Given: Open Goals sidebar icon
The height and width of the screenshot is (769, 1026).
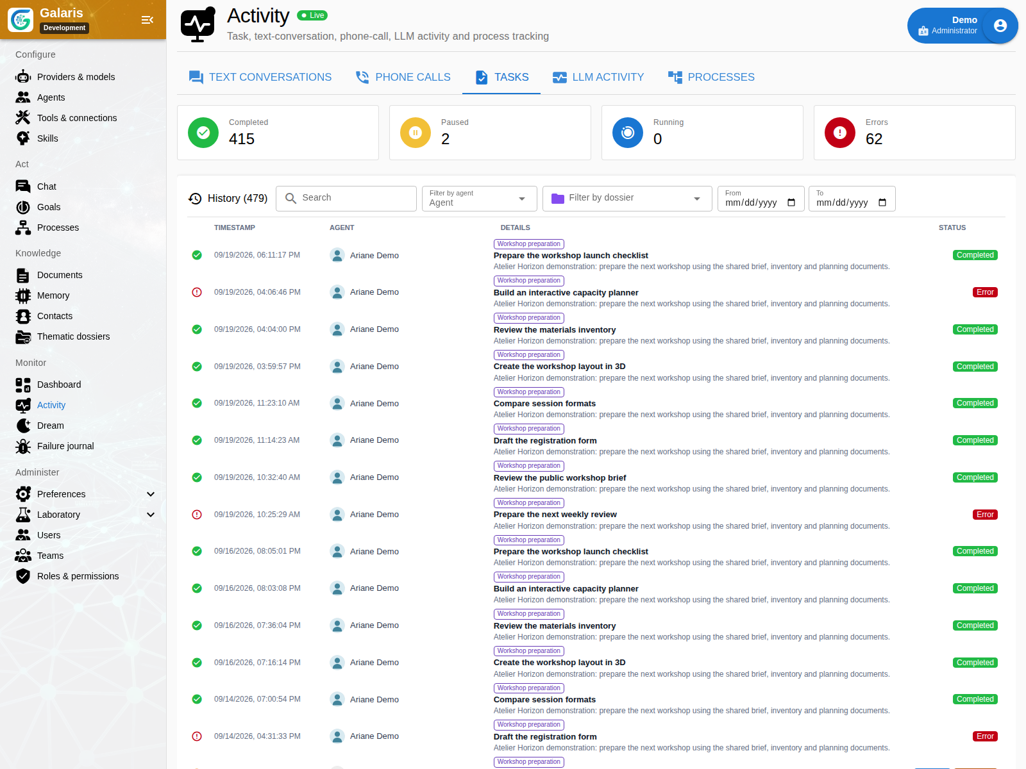Looking at the screenshot, I should tap(23, 207).
